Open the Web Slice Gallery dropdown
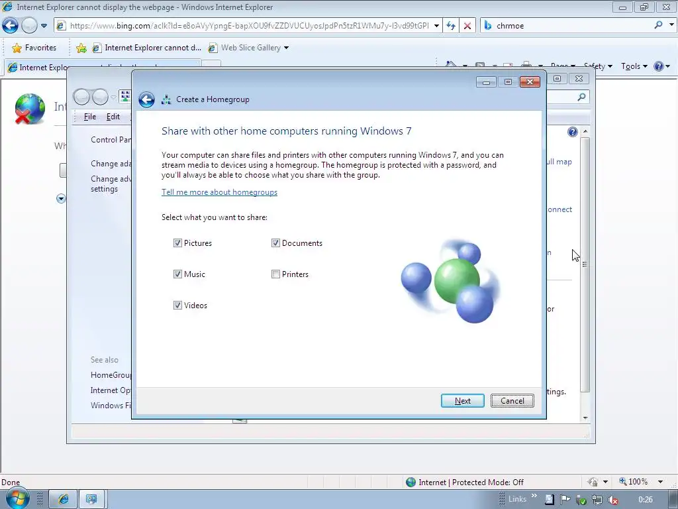Image resolution: width=678 pixels, height=509 pixels. pyautogui.click(x=248, y=48)
